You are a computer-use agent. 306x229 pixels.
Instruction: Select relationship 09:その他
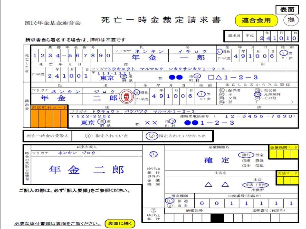(265, 98)
